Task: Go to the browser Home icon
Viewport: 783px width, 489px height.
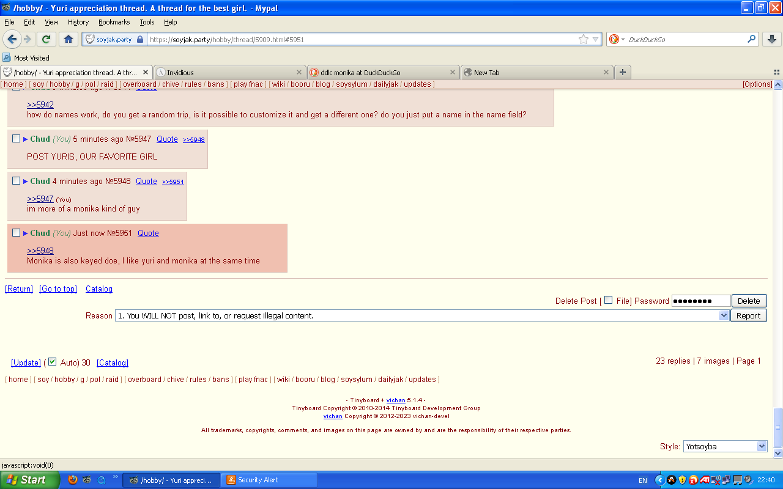Action: 68,39
